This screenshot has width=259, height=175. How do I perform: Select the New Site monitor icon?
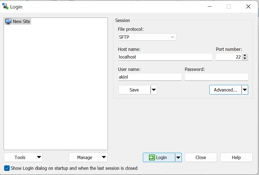pos(8,21)
